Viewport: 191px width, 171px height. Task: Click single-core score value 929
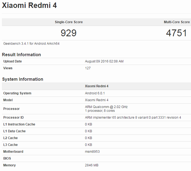69,33
